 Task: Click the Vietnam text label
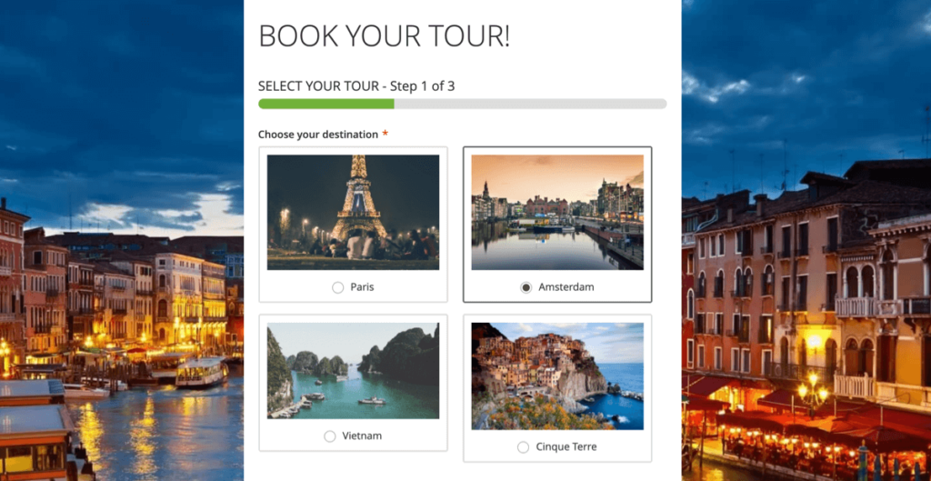[362, 436]
